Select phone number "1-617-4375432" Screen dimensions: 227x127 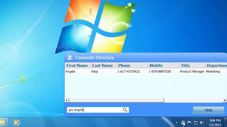pos(128,71)
